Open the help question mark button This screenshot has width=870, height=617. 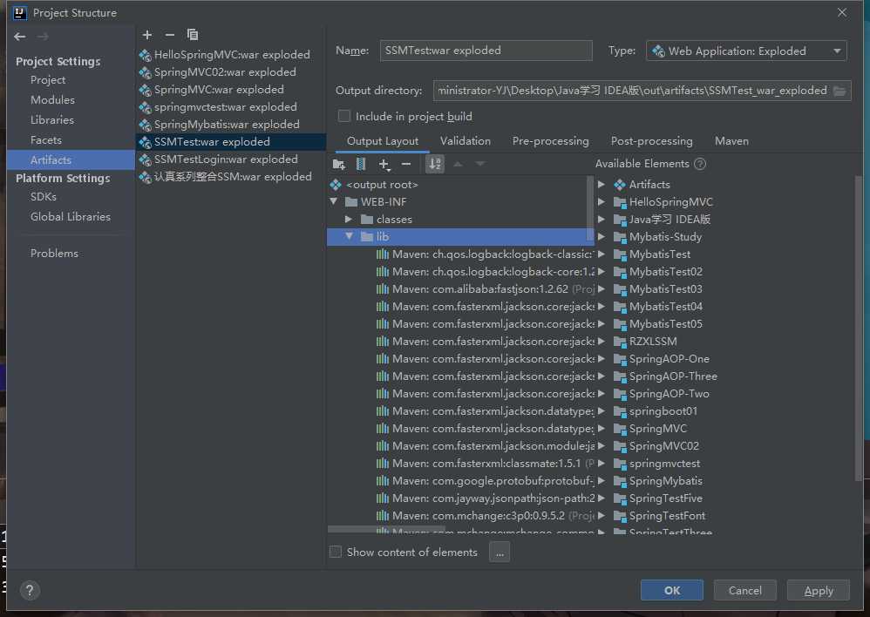30,590
